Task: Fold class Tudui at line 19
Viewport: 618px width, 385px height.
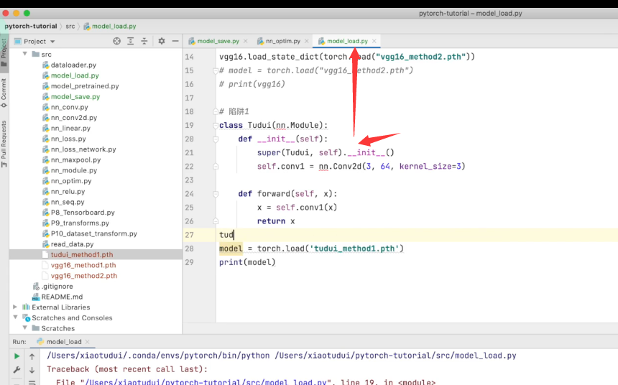Action: point(216,126)
